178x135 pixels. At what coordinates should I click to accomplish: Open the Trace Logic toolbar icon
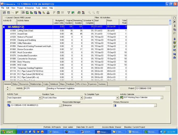44,13
